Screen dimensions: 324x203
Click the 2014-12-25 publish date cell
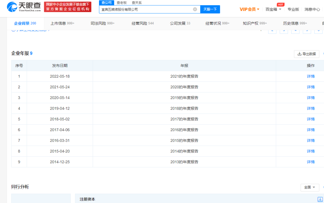pos(60,162)
